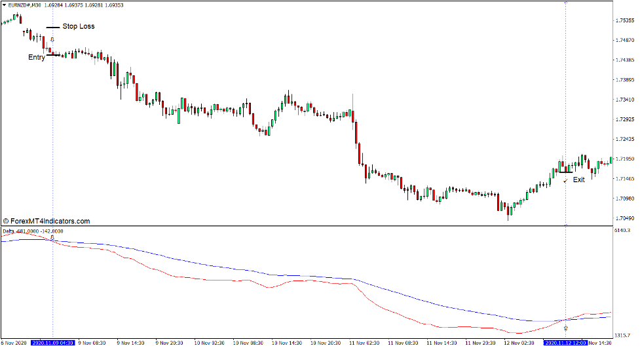Click price level 1.74870 on the scale

[x=625, y=40]
